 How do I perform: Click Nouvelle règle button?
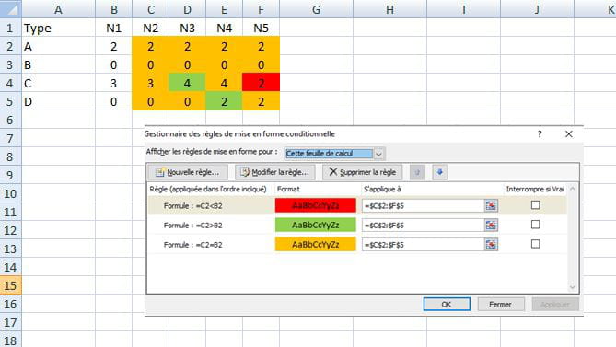click(x=188, y=172)
